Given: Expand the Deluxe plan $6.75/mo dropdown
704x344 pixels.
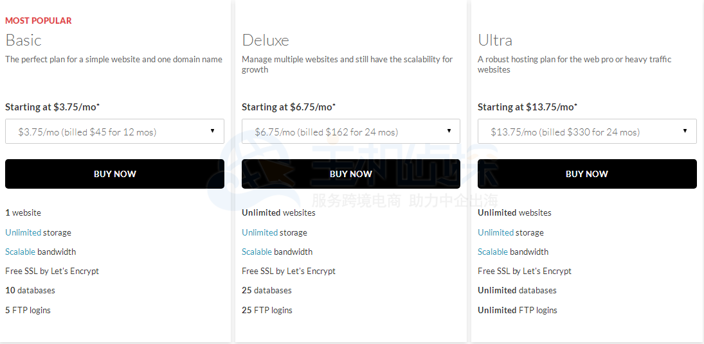Looking at the screenshot, I should click(350, 132).
